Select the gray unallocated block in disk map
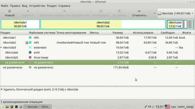 190,24
